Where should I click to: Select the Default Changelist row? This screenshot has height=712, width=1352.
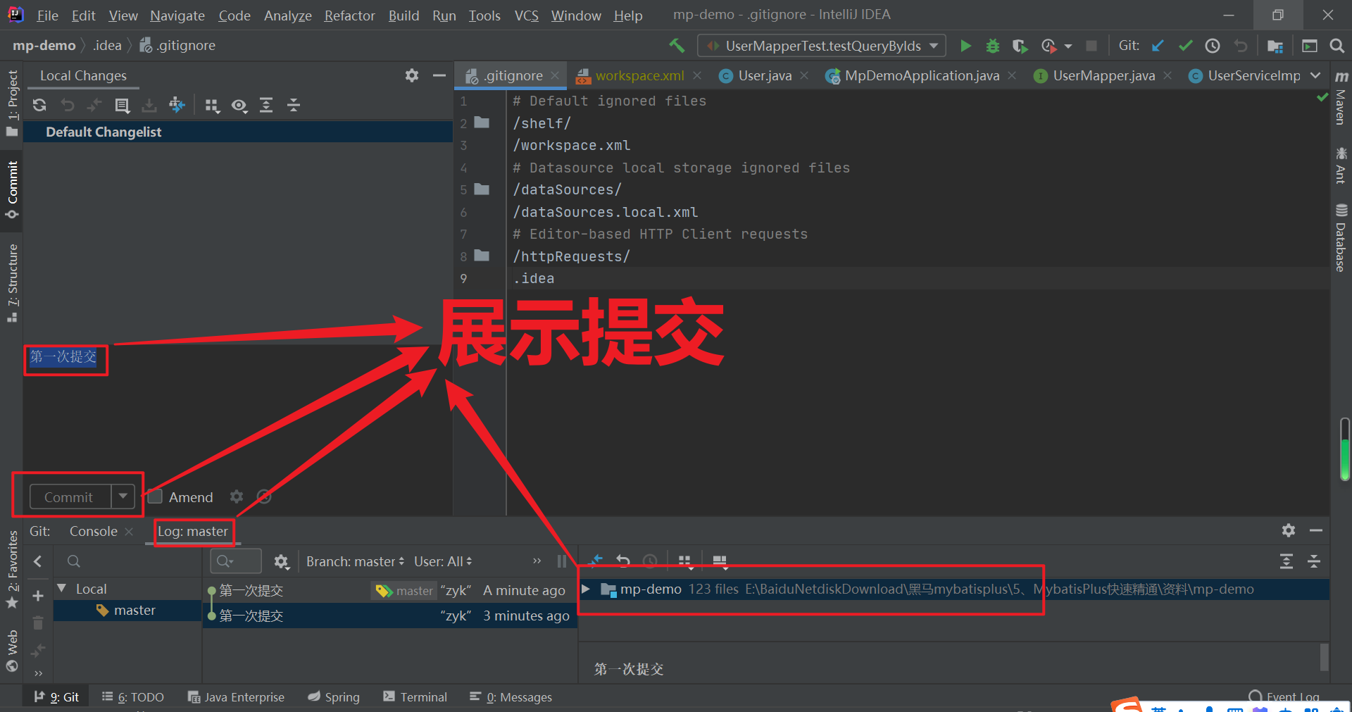pyautogui.click(x=238, y=132)
